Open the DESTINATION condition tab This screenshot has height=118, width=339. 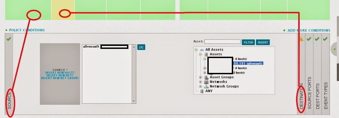click(x=301, y=96)
